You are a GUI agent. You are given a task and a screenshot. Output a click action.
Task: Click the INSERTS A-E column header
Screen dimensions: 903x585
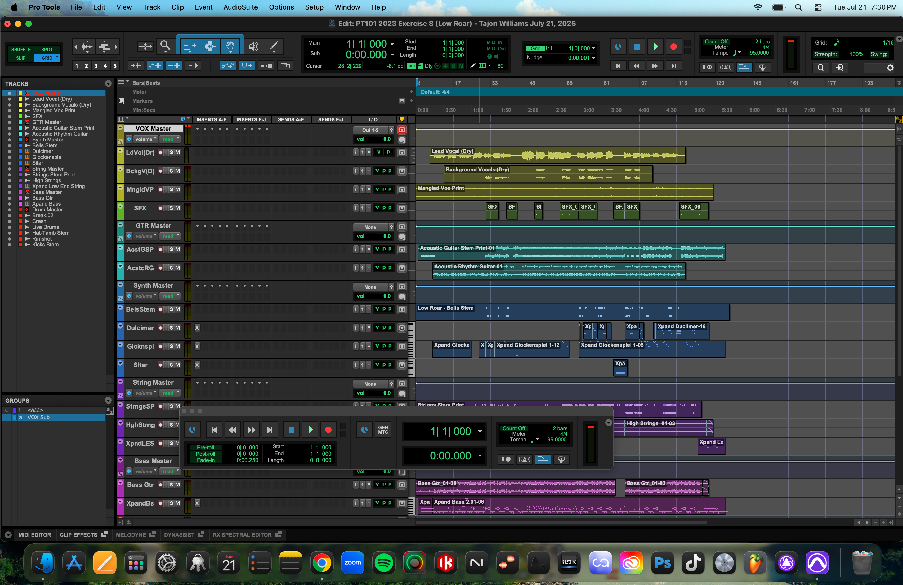[211, 119]
